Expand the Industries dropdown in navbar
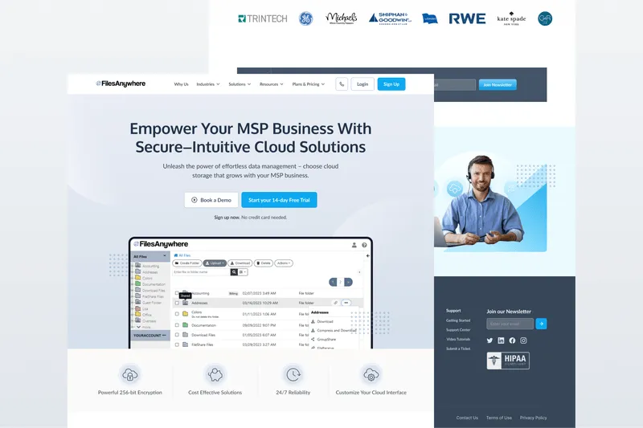643x428 pixels. [x=208, y=84]
